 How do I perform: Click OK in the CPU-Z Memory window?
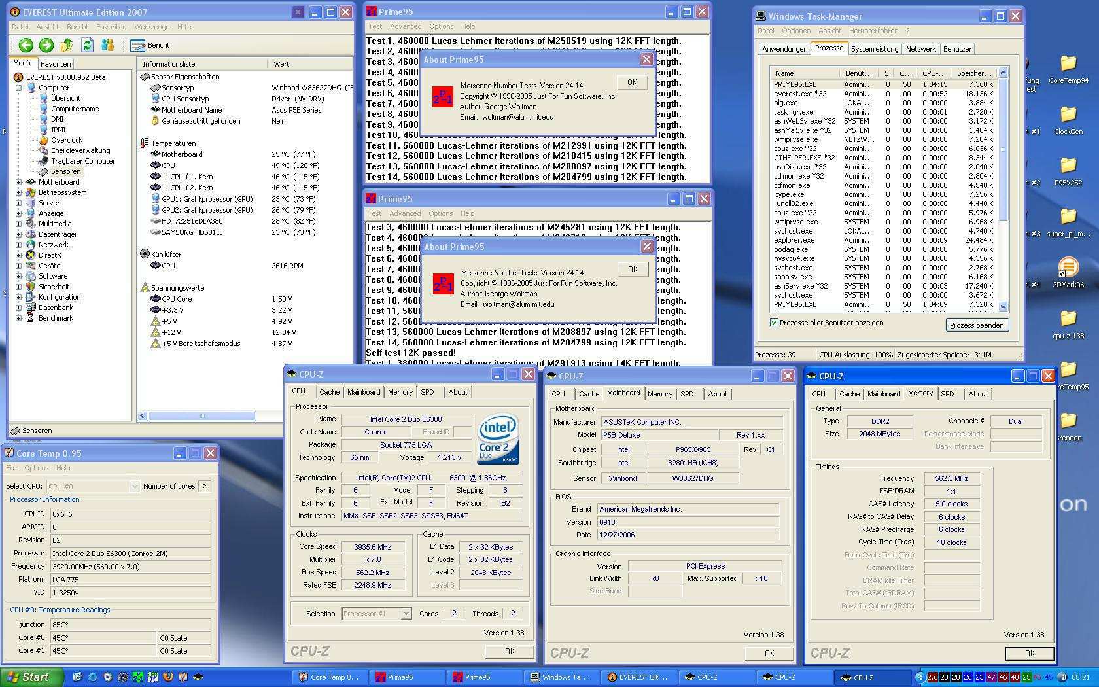(1030, 653)
